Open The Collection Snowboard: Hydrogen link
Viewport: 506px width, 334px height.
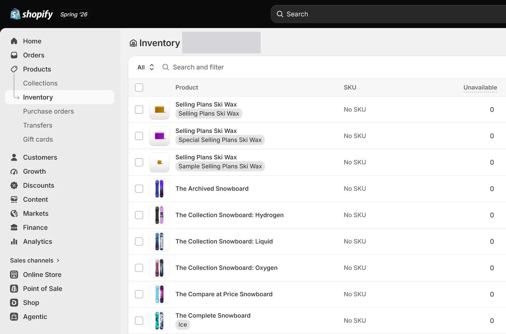pyautogui.click(x=230, y=215)
